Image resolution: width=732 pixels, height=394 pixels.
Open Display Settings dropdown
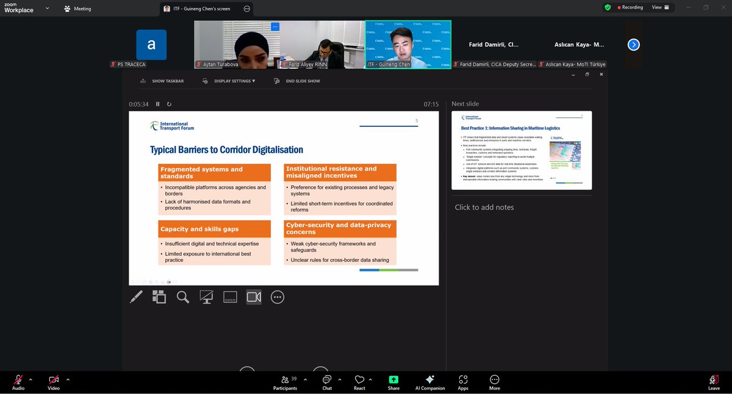click(230, 81)
